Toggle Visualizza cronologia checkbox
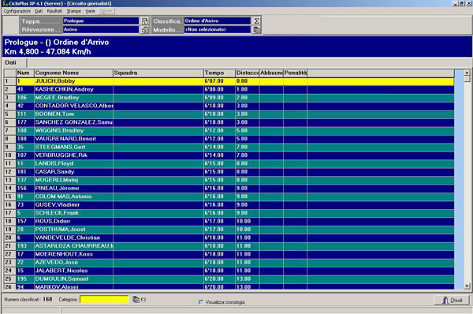Image resolution: width=473 pixels, height=314 pixels. (x=201, y=302)
